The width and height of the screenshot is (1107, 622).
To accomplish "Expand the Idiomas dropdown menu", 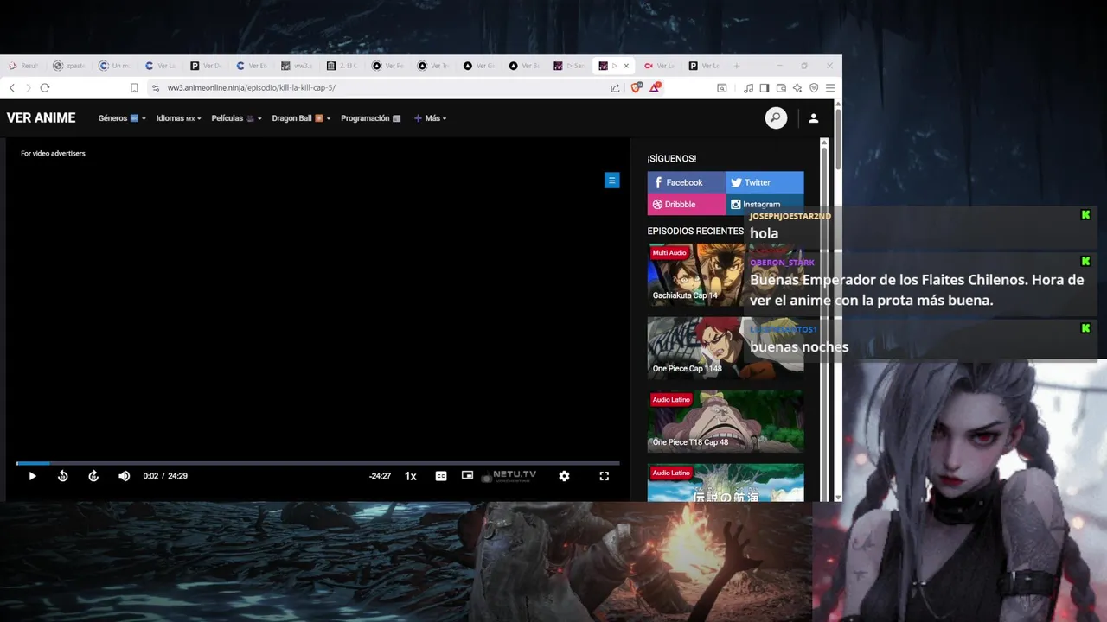I will pyautogui.click(x=178, y=118).
